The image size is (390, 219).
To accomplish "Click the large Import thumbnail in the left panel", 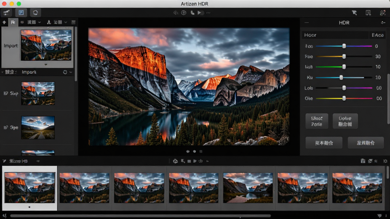I will (46, 45).
